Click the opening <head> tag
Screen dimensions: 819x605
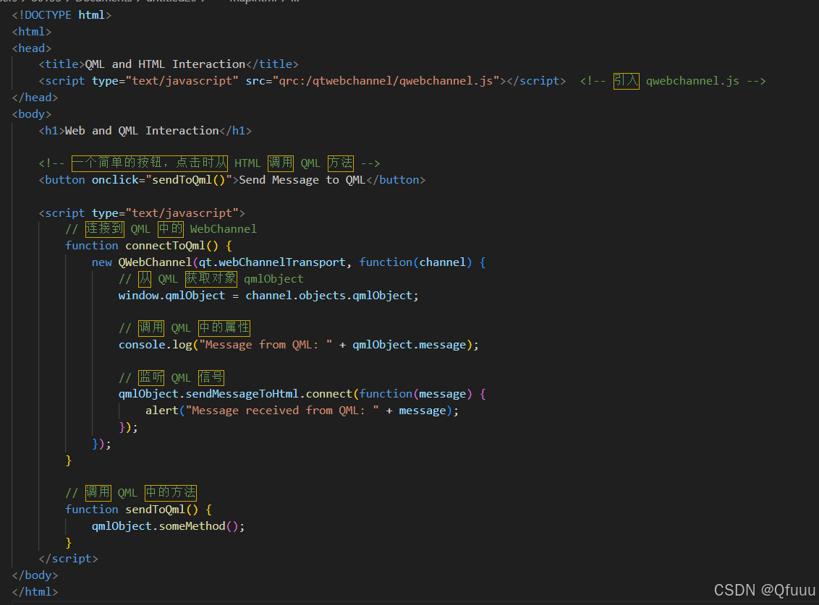[31, 48]
